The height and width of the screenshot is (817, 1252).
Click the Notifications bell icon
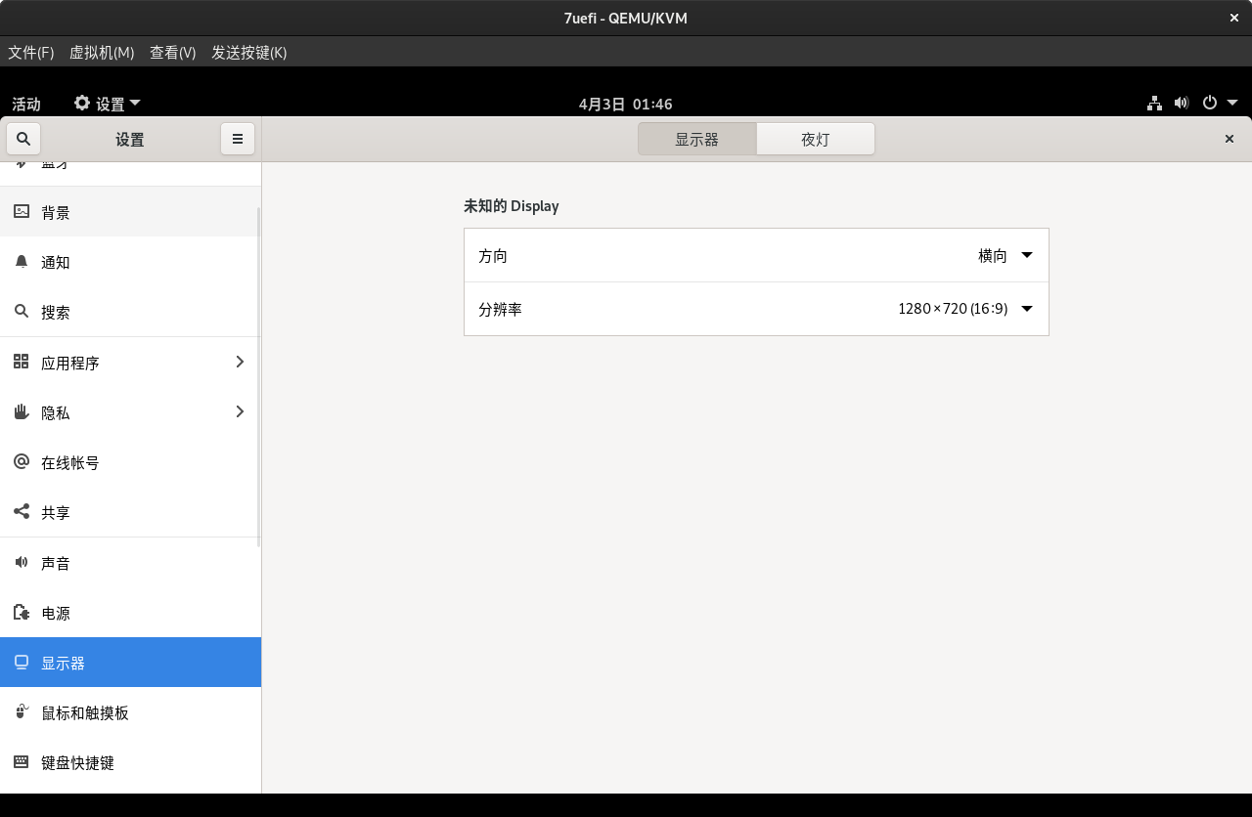point(22,261)
